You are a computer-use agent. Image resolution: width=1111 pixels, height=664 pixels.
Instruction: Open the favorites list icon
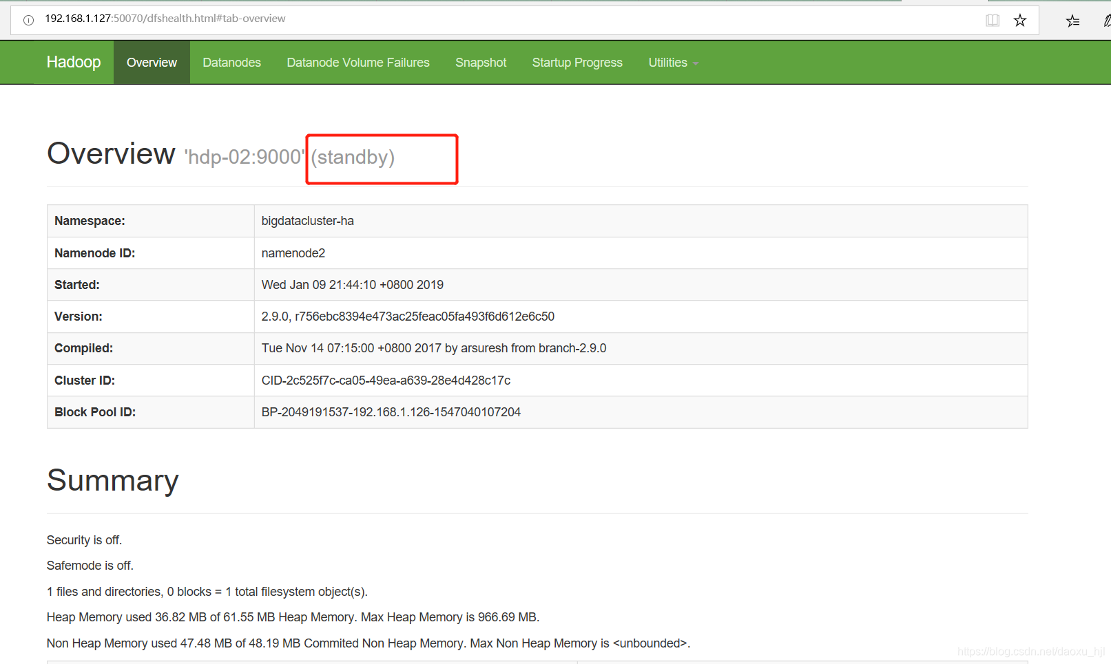tap(1072, 21)
